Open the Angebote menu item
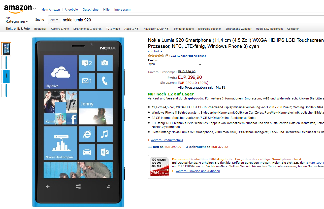 click(x=71, y=10)
